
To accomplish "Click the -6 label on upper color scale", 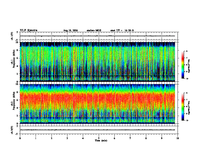I will pyautogui.click(x=186, y=51).
